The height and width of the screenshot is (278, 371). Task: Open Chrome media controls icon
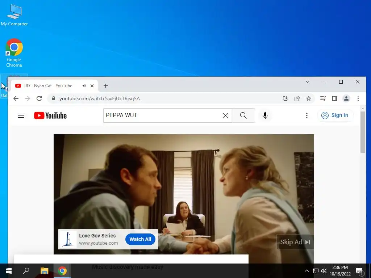coord(323,98)
